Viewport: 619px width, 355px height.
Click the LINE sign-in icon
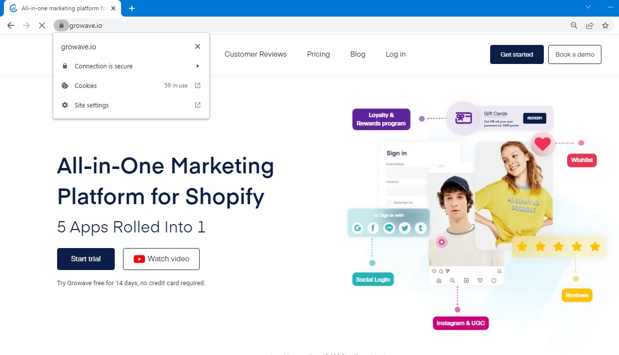389,228
